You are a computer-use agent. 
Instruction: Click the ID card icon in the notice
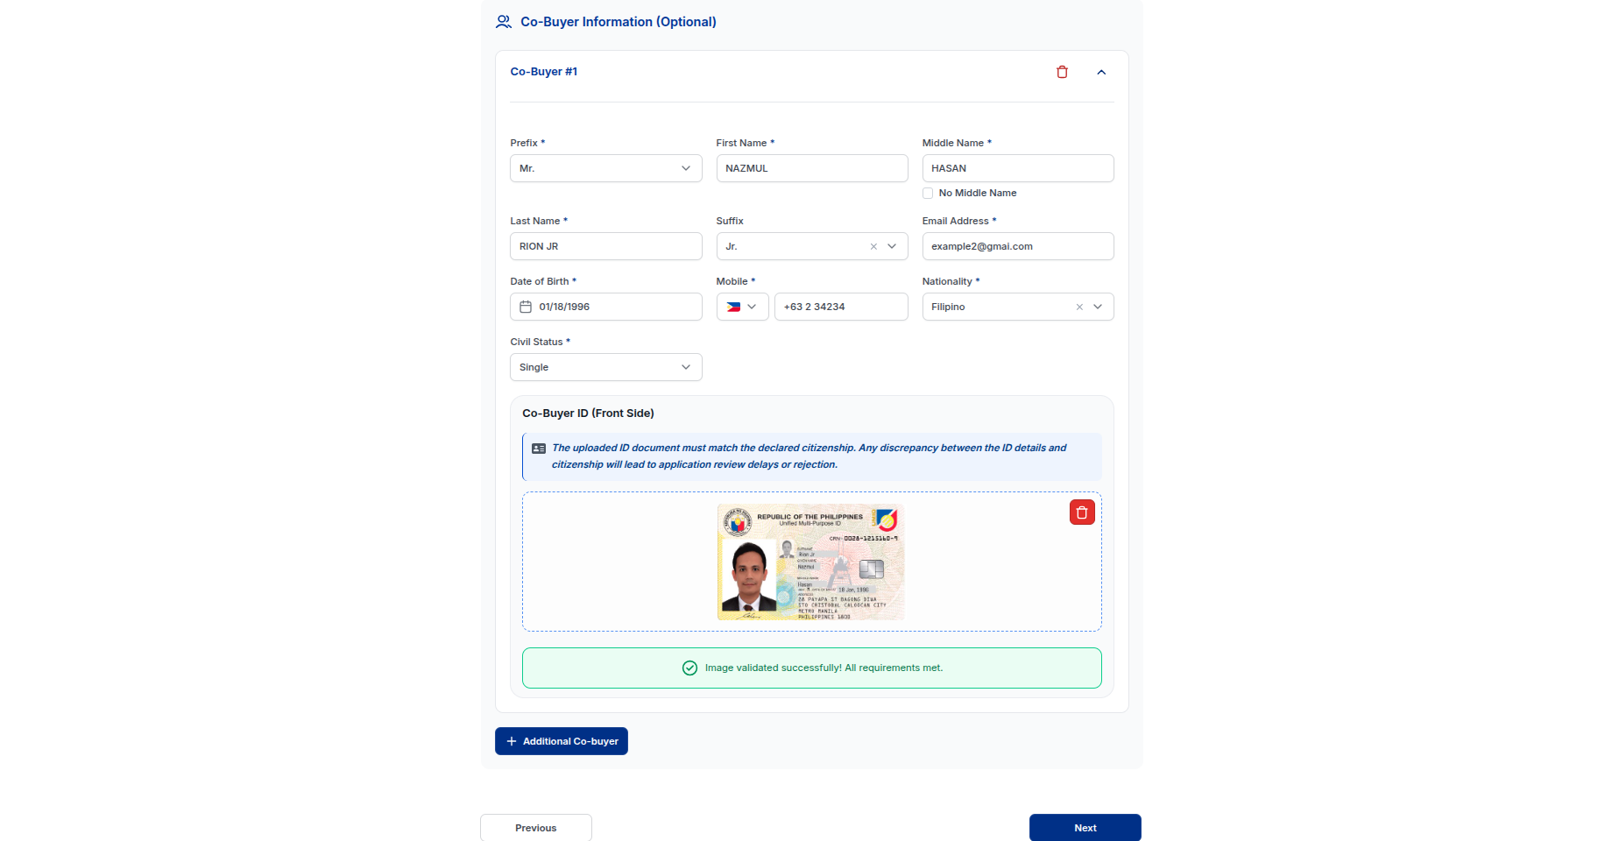click(x=539, y=449)
